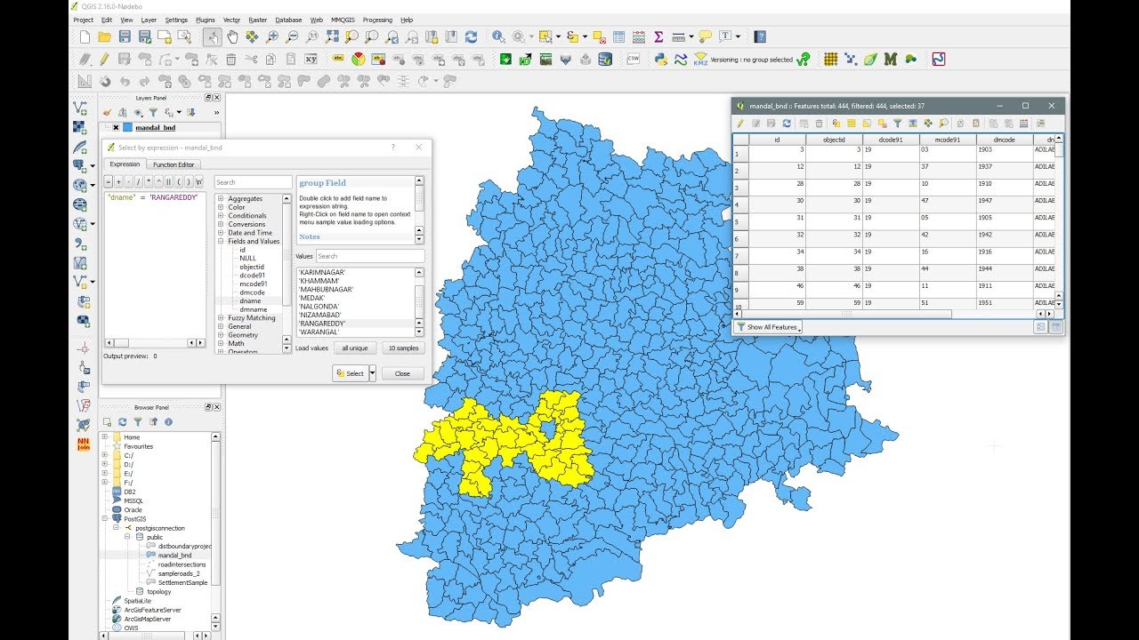This screenshot has height=640, width=1139.
Task: Zoom map to selected rows icon
Action: click(x=944, y=124)
